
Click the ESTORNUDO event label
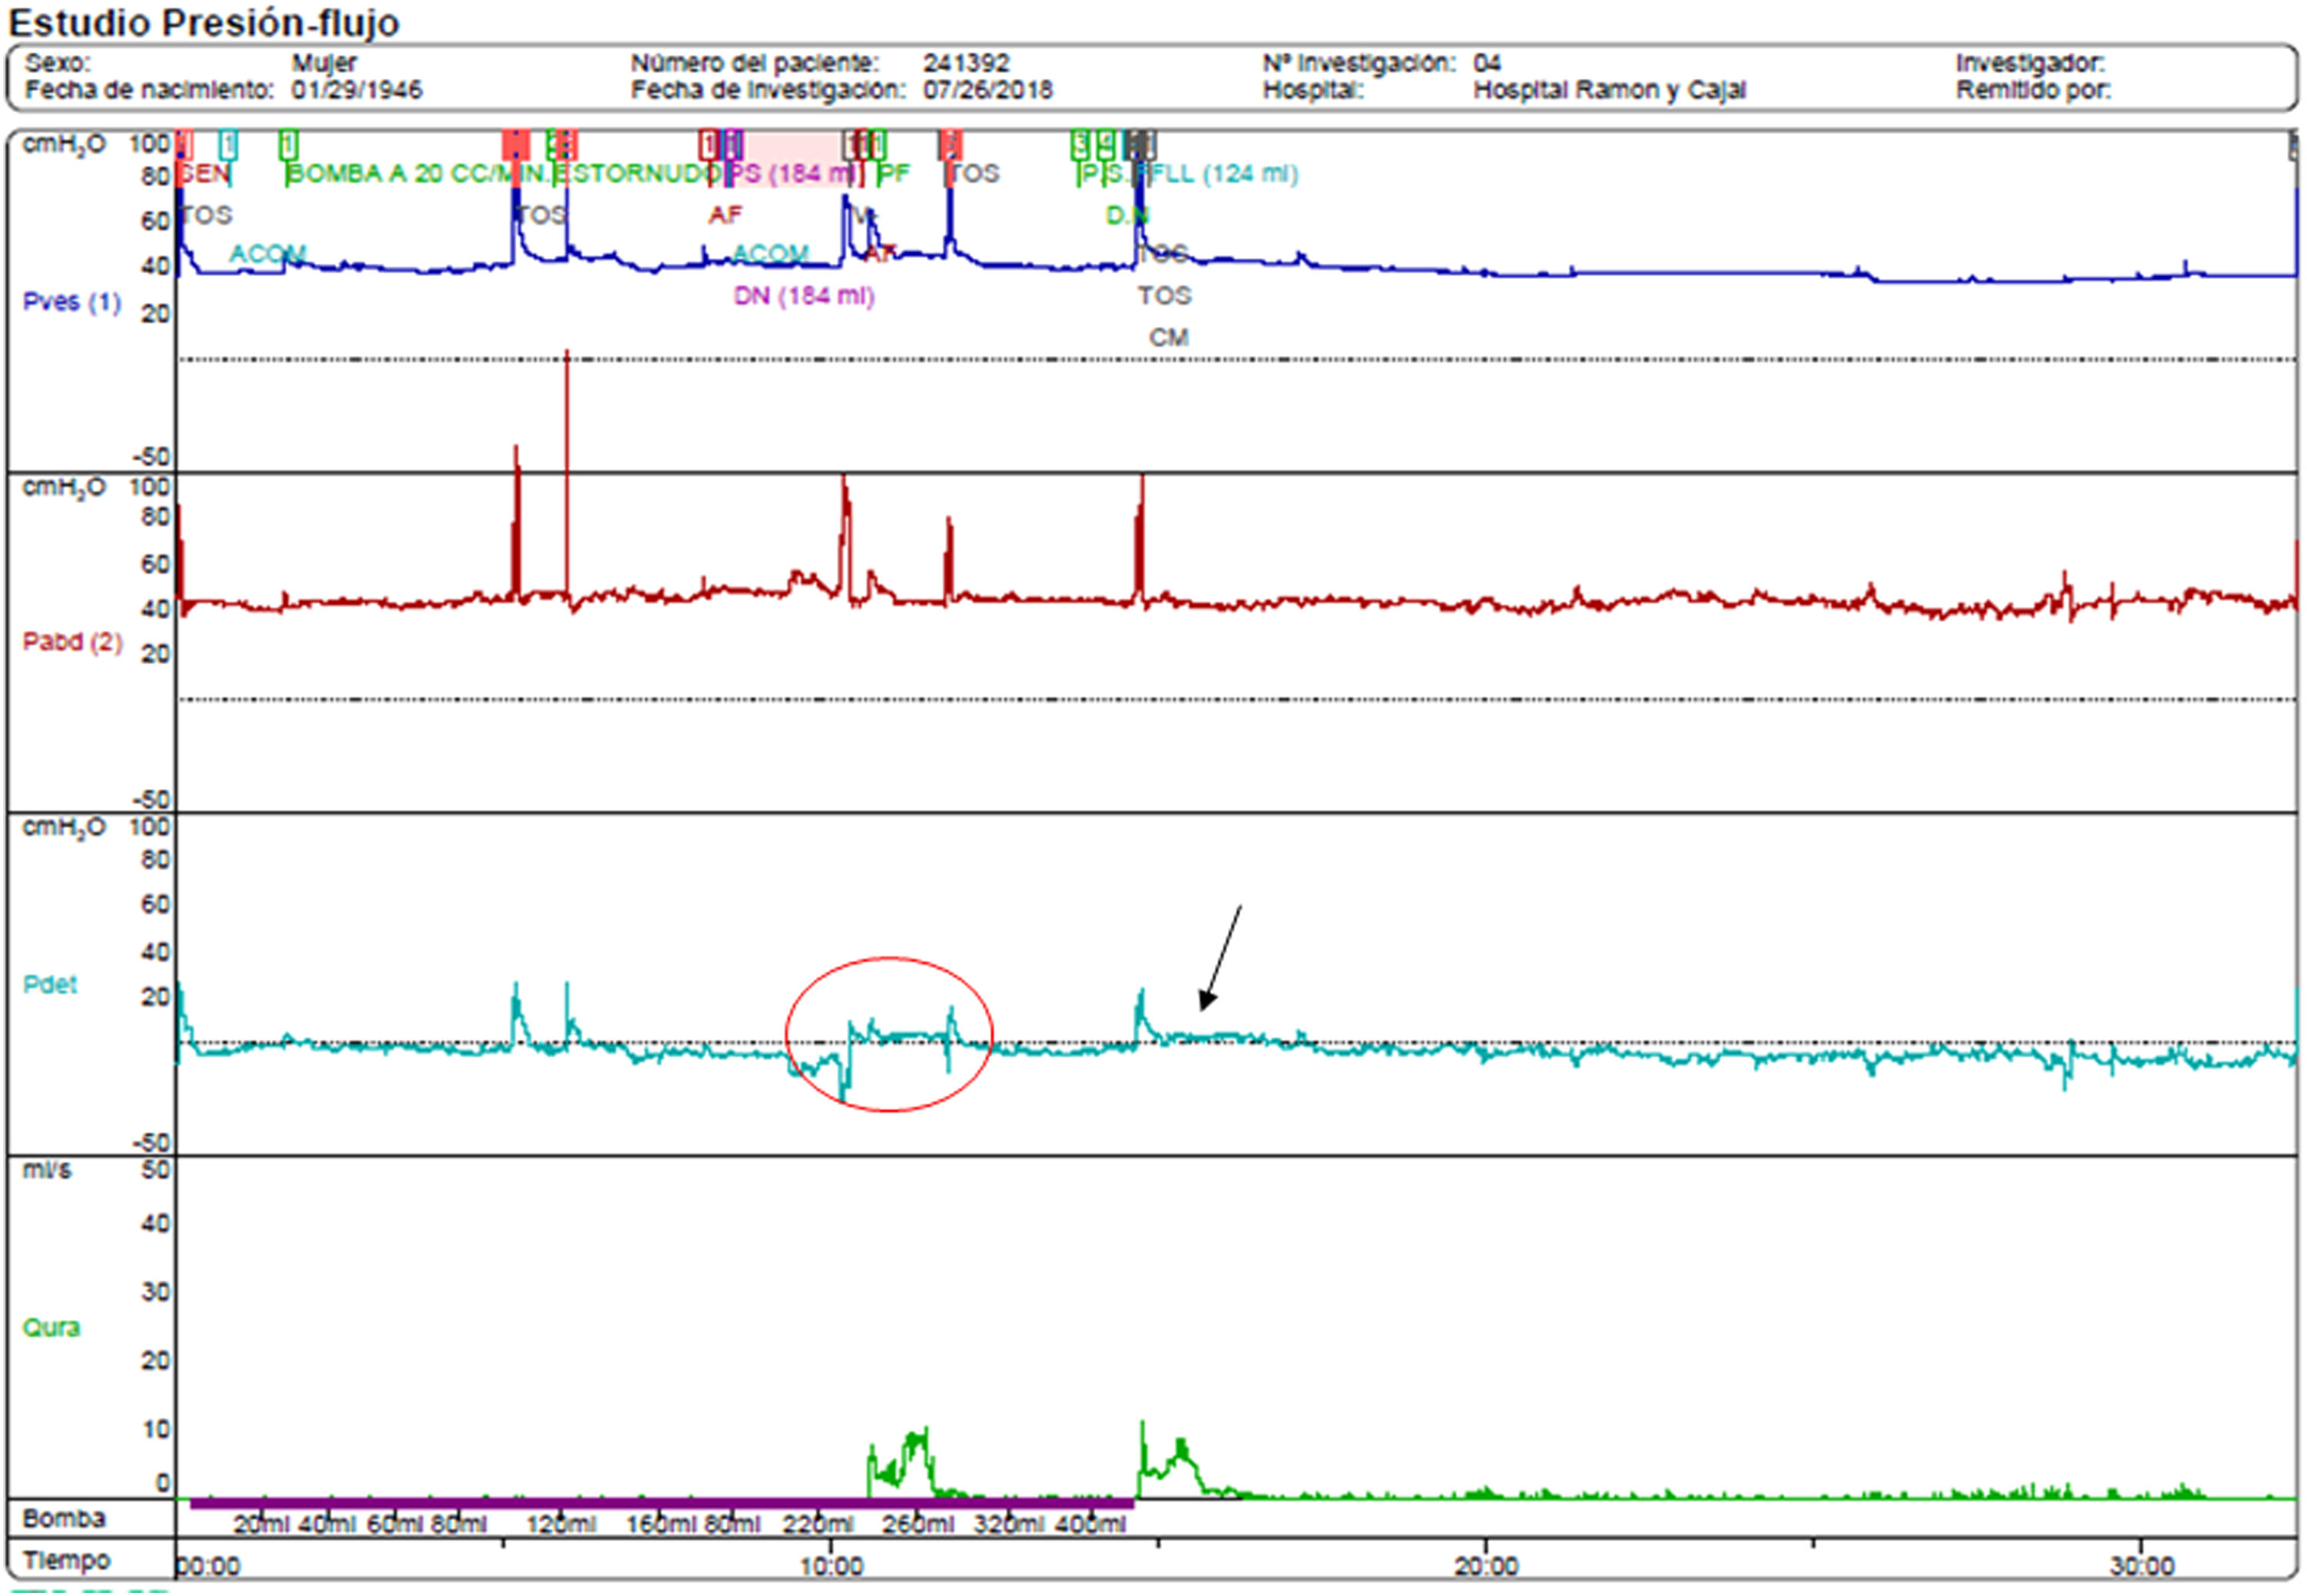(x=637, y=174)
